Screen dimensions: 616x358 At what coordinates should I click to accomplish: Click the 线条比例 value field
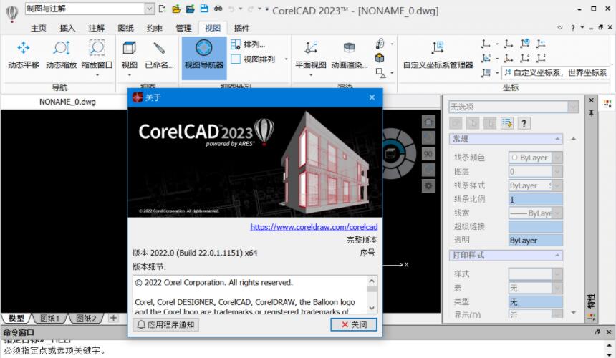point(536,200)
